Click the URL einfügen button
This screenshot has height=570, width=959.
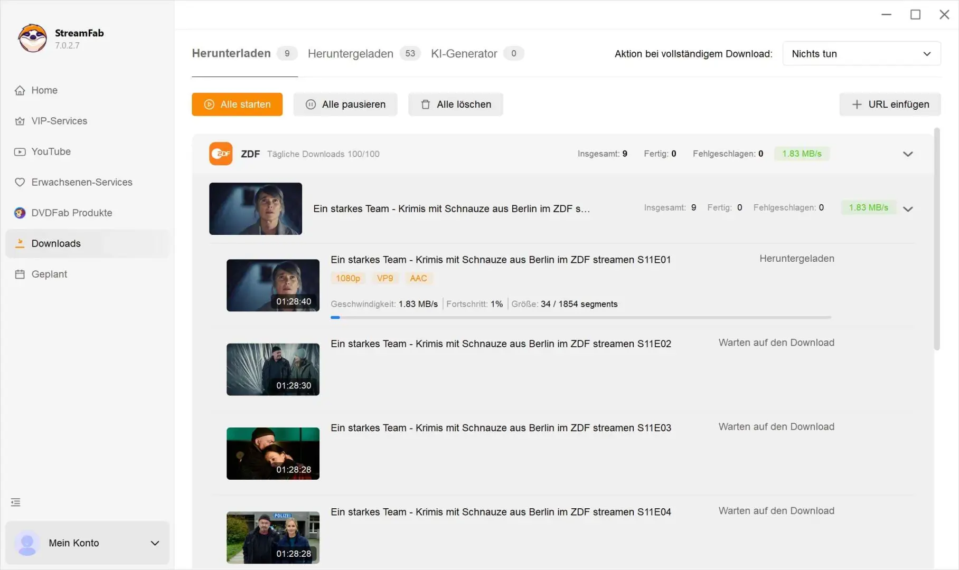pyautogui.click(x=890, y=104)
